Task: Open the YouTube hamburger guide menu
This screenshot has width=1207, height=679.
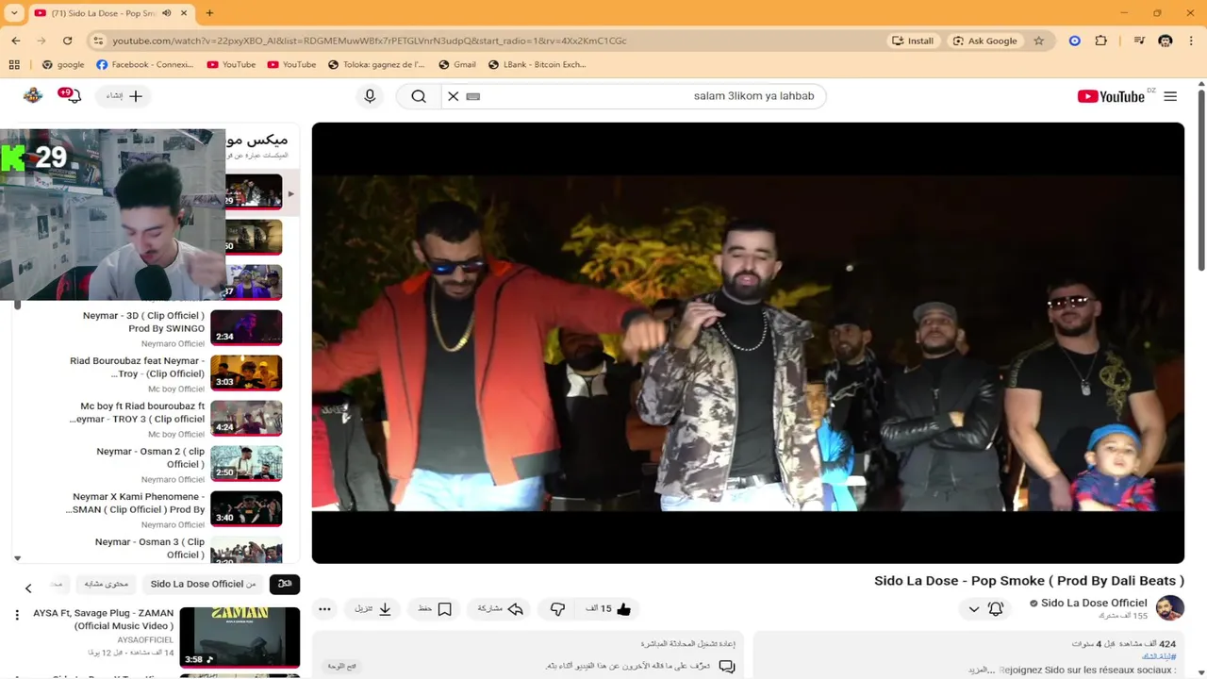Action: tap(1170, 96)
